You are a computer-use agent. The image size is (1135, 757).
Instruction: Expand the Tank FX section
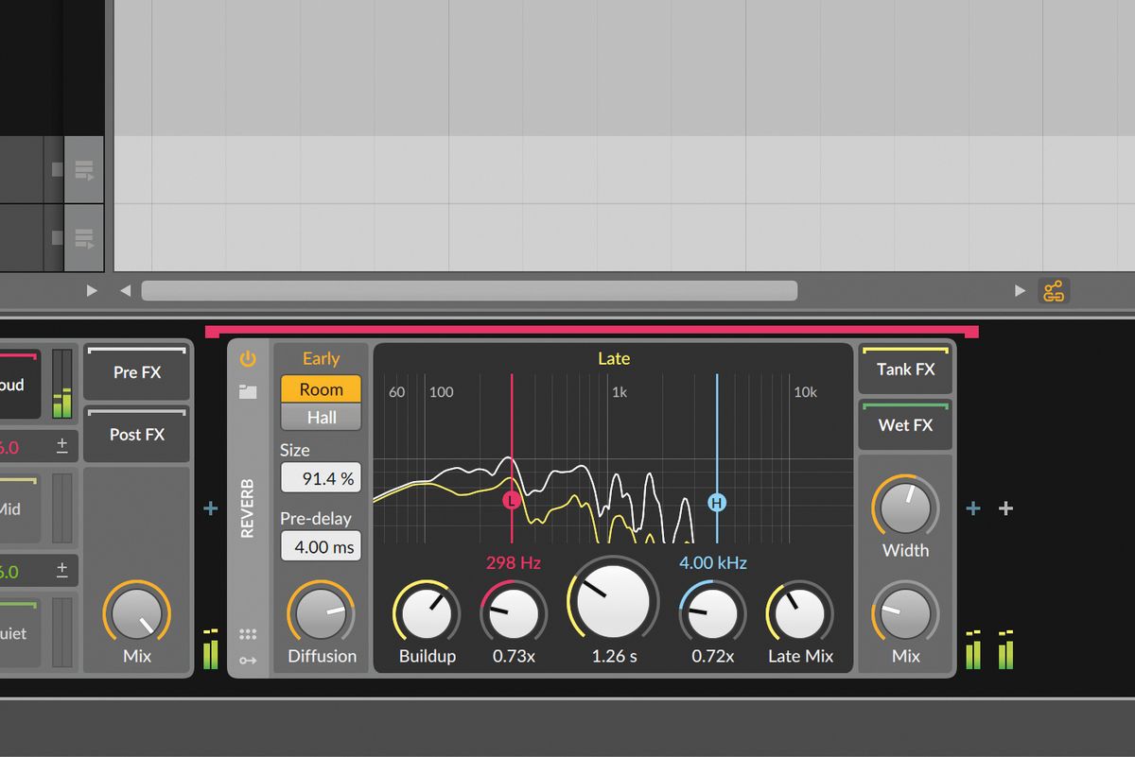[x=904, y=370]
